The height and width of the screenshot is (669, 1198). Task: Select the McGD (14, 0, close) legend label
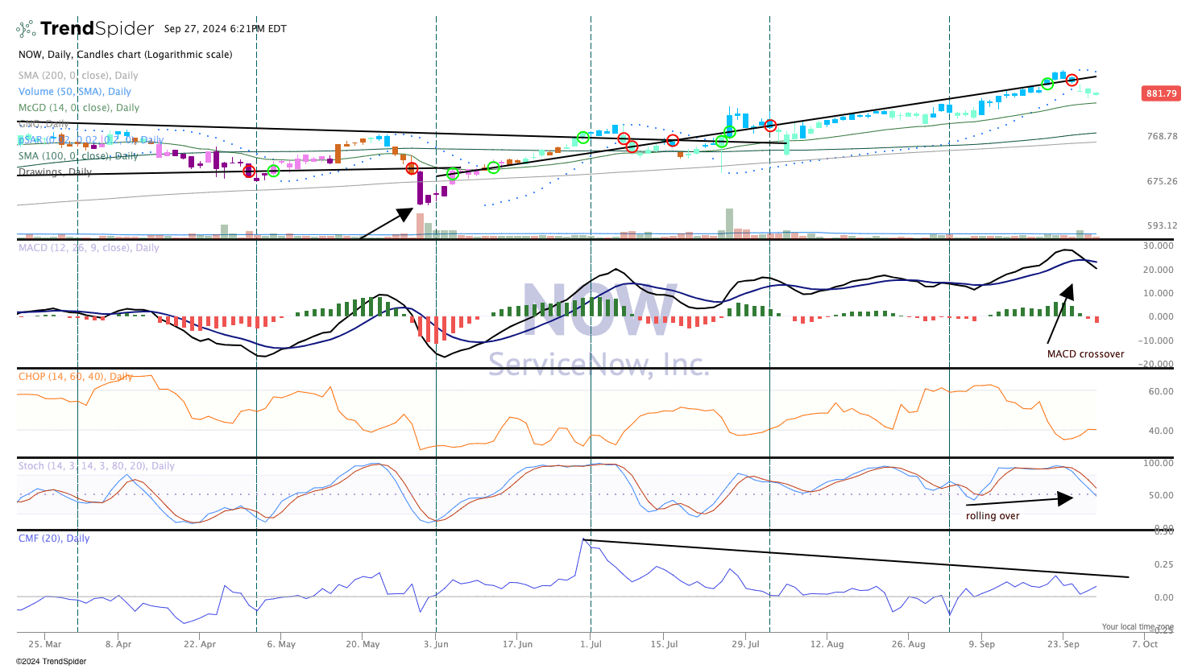point(79,108)
